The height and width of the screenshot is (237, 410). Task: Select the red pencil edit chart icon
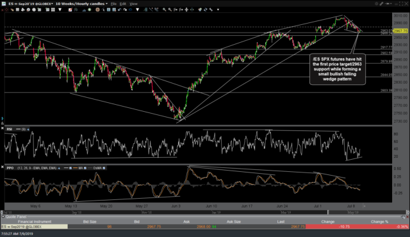coord(70,10)
